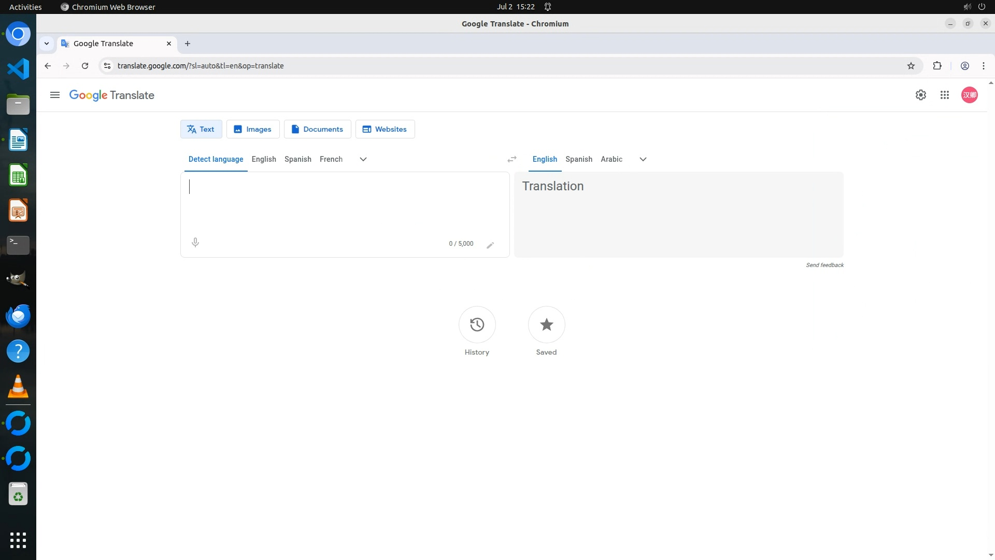This screenshot has width=995, height=560.
Task: Open the Google apps grid icon
Action: pos(944,95)
